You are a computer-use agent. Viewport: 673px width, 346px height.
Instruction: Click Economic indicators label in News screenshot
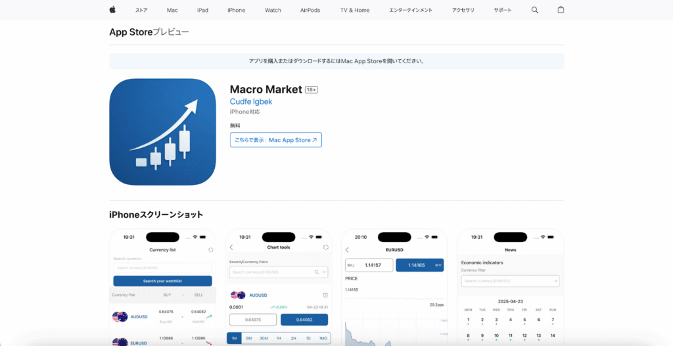(x=482, y=262)
